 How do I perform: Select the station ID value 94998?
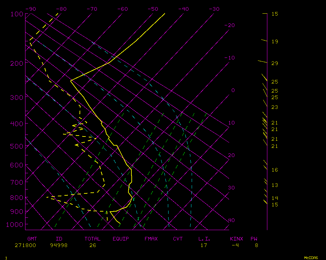[x=59, y=245]
